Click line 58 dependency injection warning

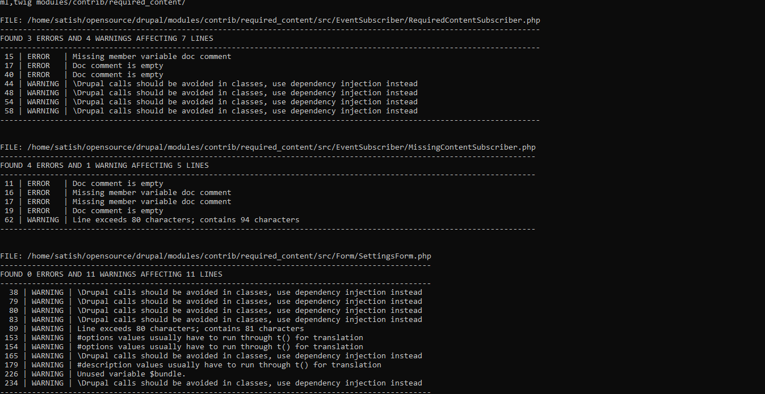pyautogui.click(x=211, y=111)
